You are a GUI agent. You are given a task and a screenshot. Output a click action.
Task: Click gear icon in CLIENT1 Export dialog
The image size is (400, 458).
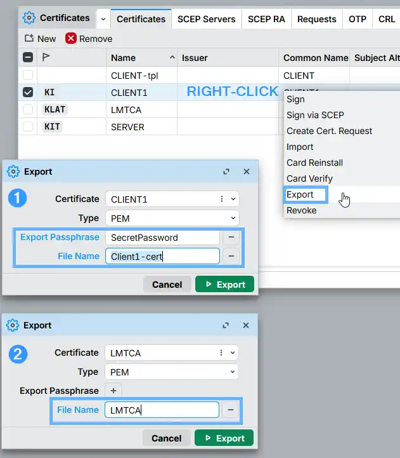click(x=13, y=172)
